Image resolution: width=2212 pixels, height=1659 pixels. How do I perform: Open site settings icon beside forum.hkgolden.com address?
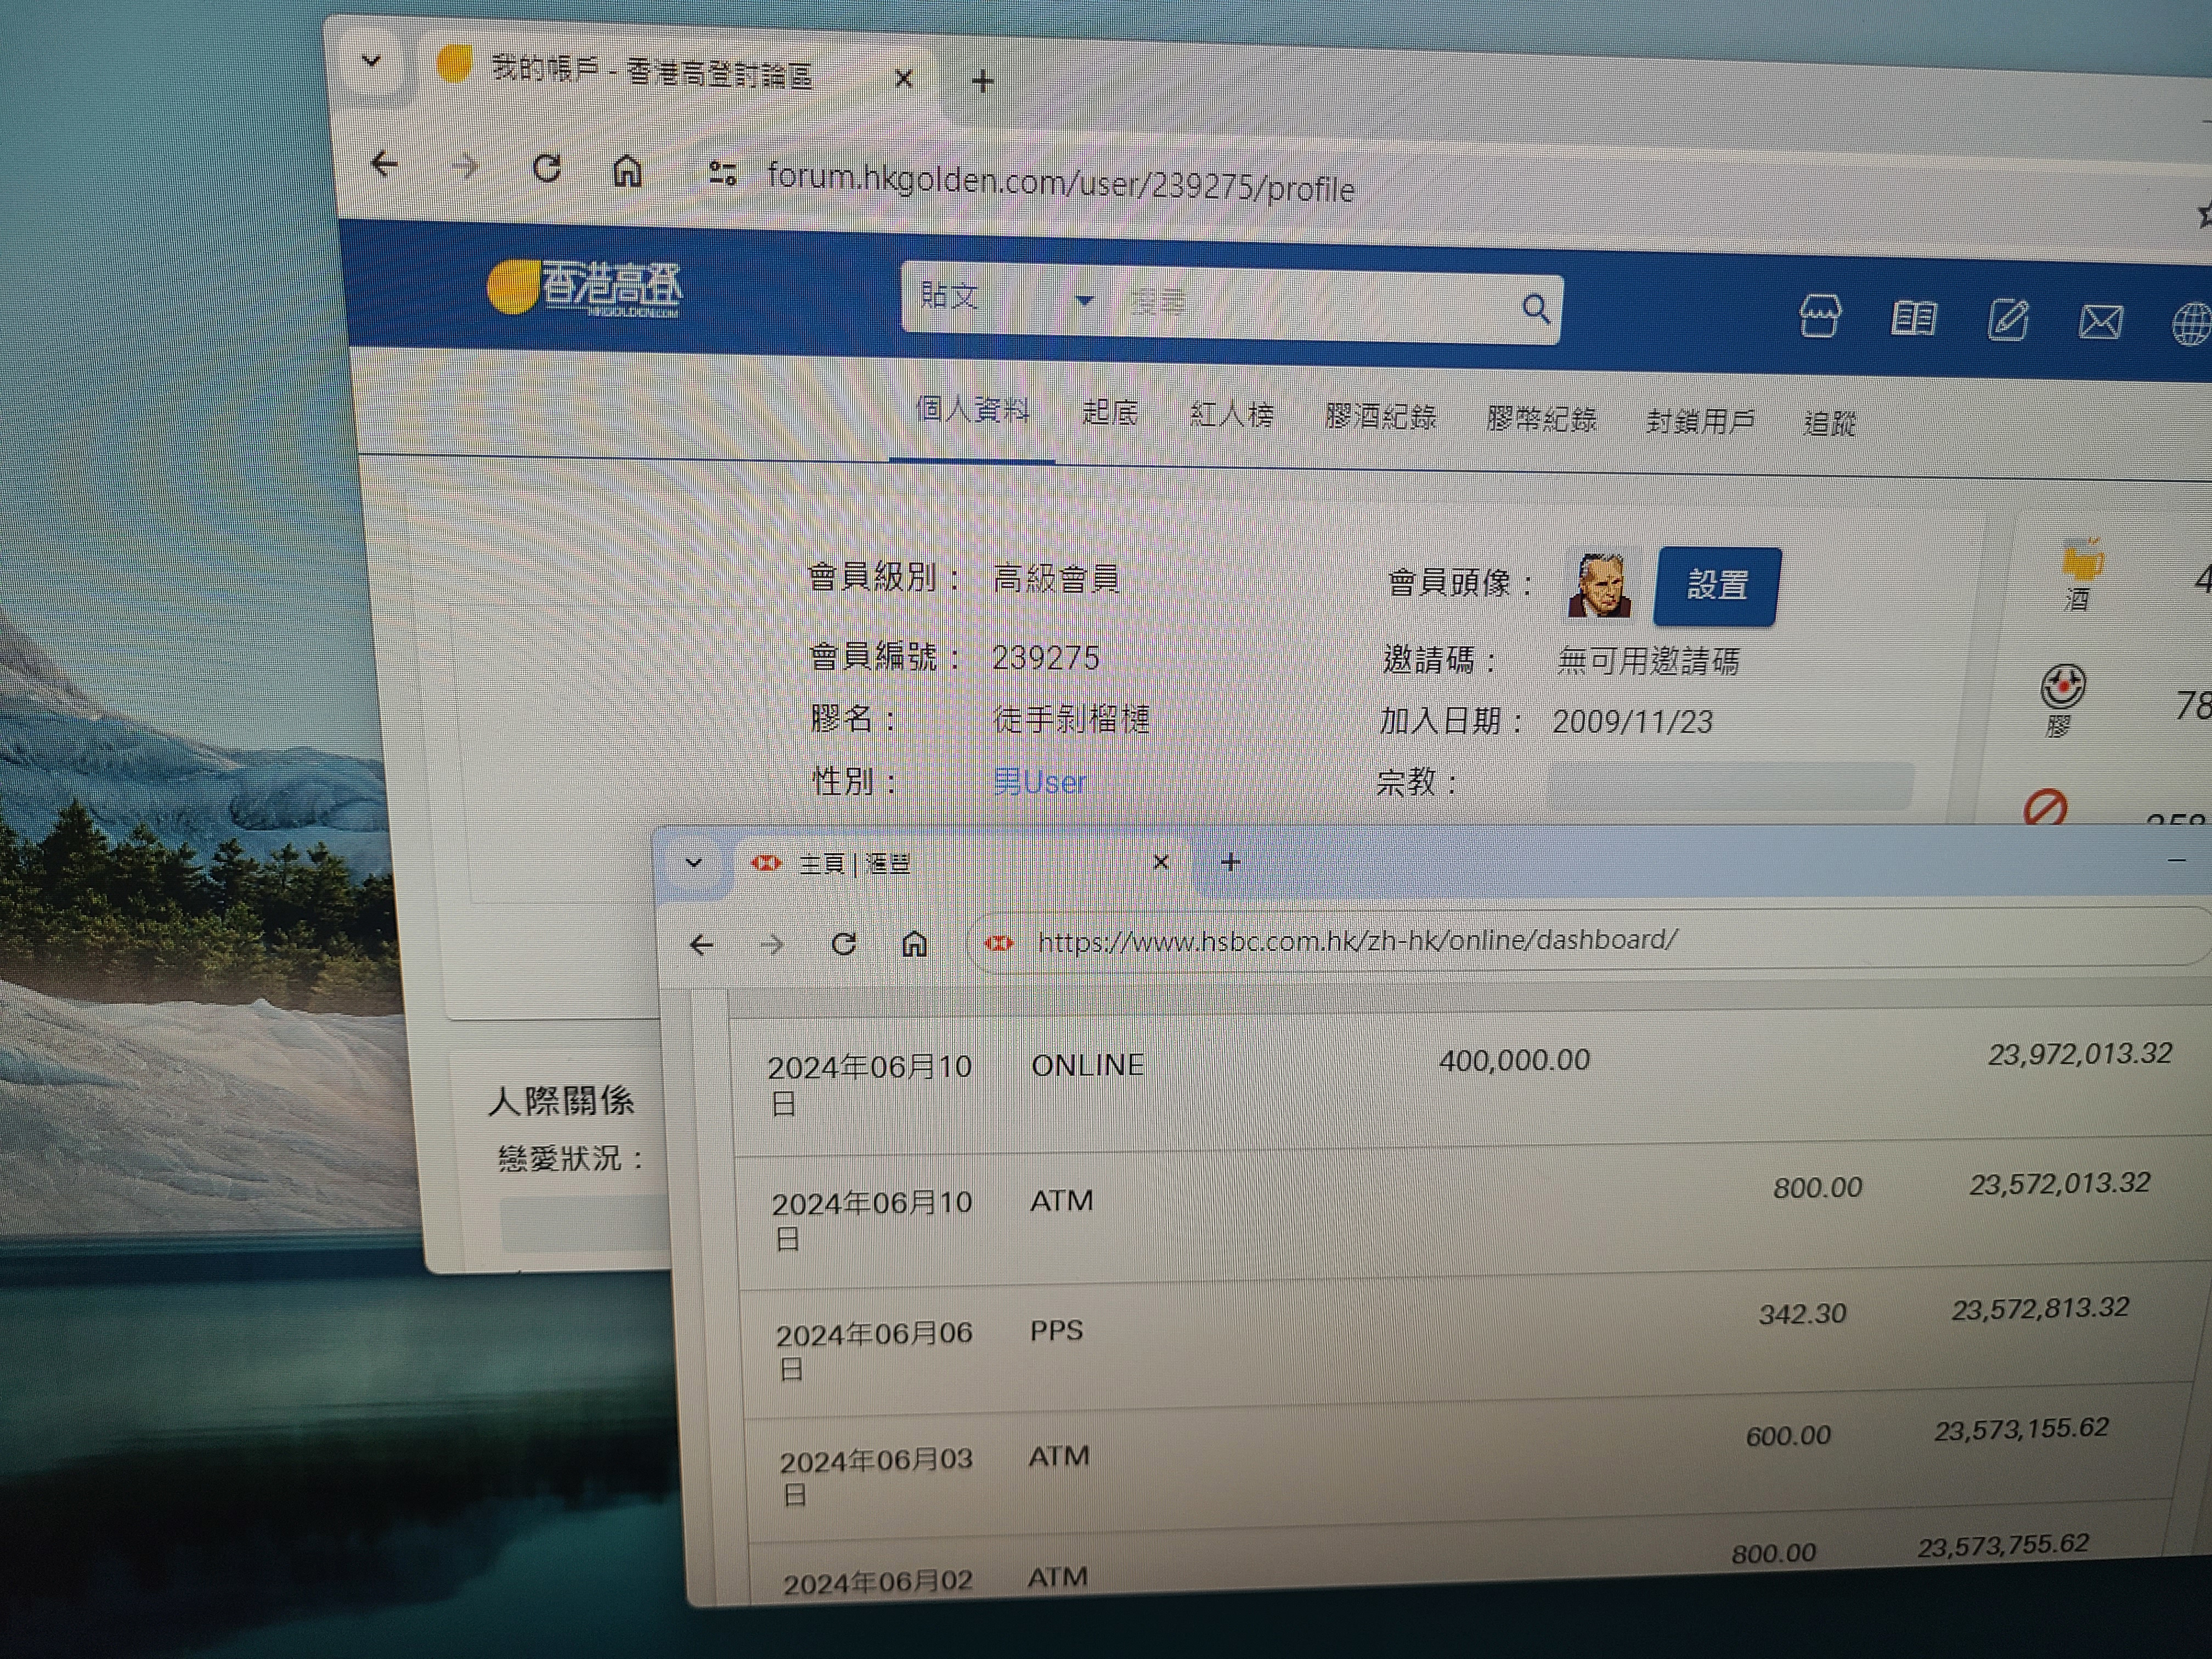[x=722, y=175]
